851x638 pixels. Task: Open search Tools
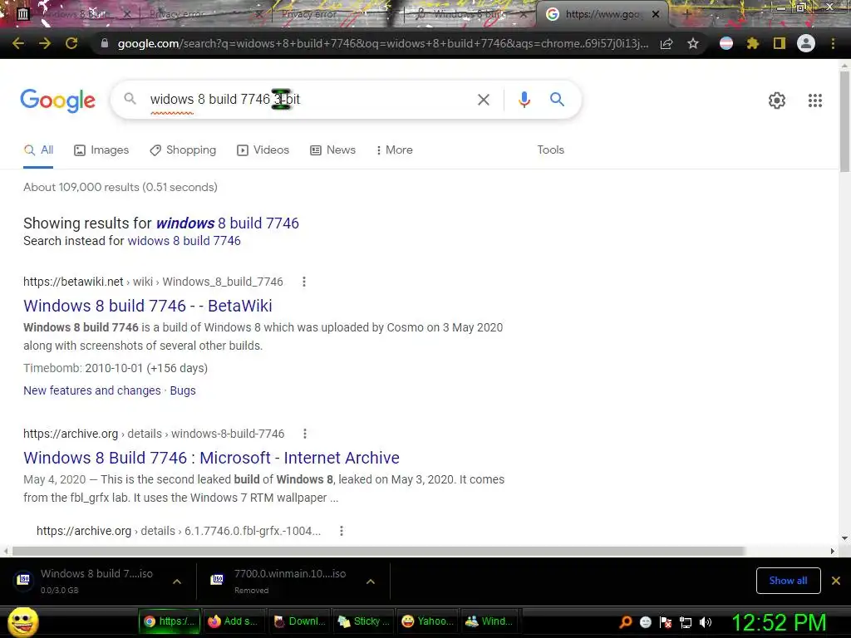click(550, 150)
